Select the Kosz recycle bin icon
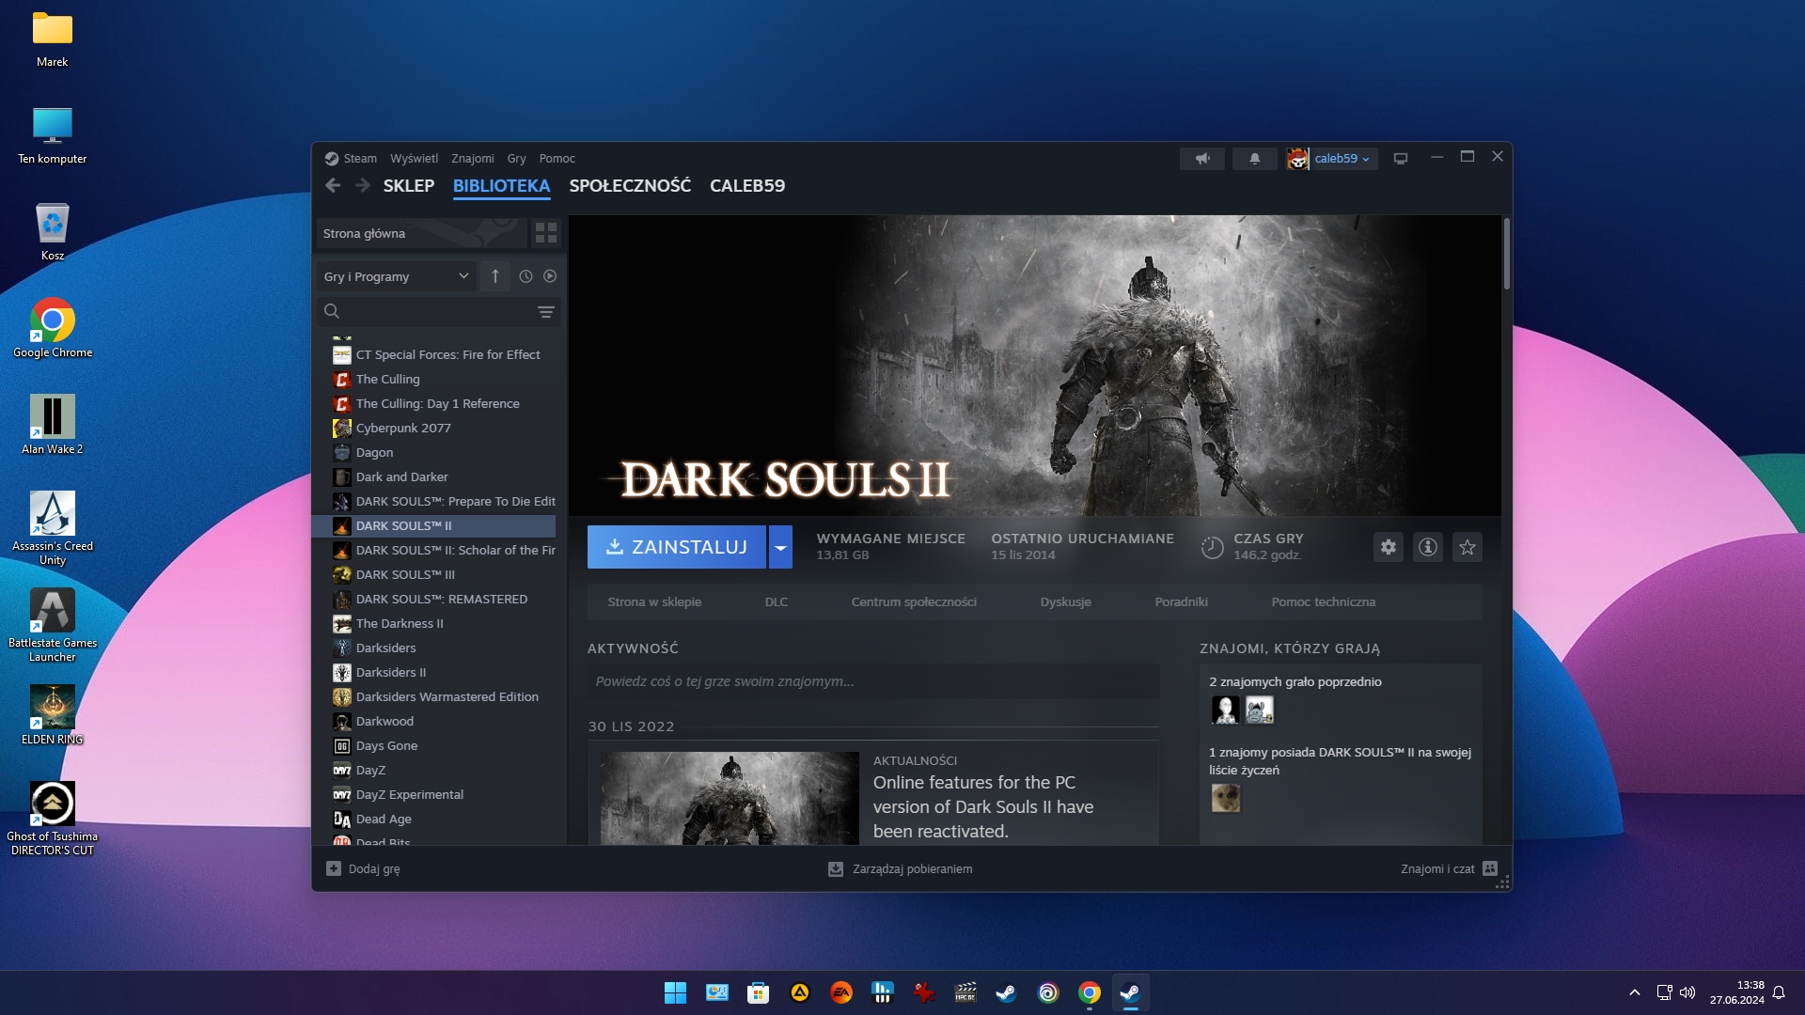This screenshot has height=1015, width=1805. coord(53,231)
